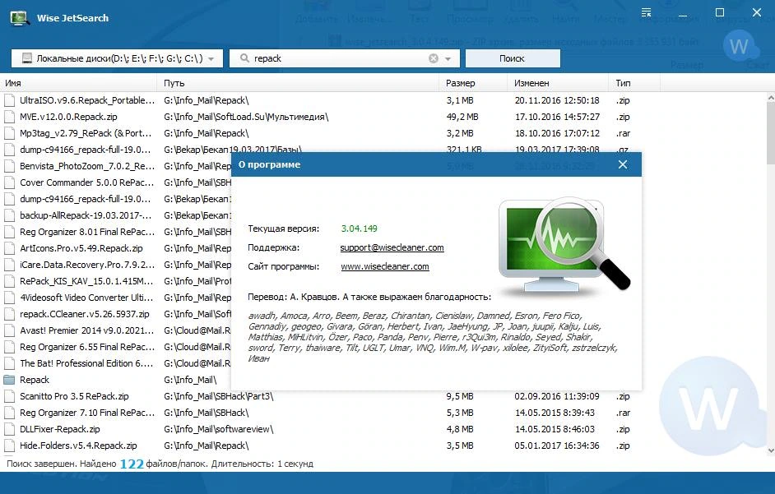Viewport: 775px width, 494px height.
Task: Click the date 05.01.2017 16:34:36
Action: coord(557,446)
